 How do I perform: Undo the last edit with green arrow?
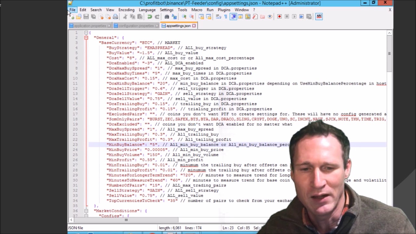pos(149,17)
